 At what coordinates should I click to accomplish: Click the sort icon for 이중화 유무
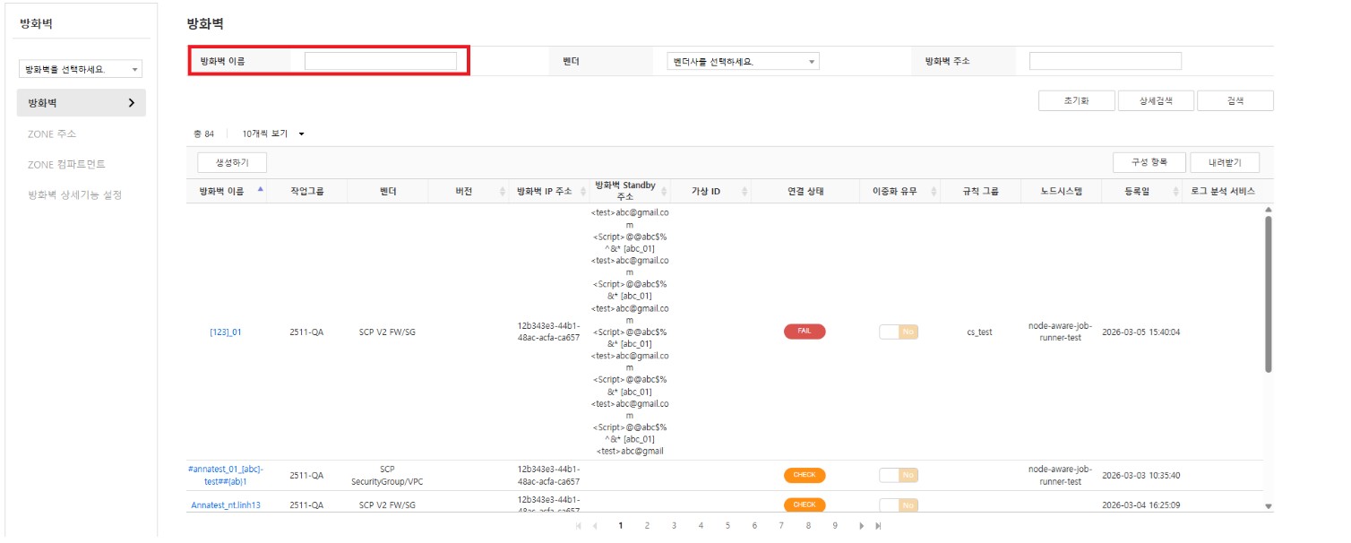[934, 192]
